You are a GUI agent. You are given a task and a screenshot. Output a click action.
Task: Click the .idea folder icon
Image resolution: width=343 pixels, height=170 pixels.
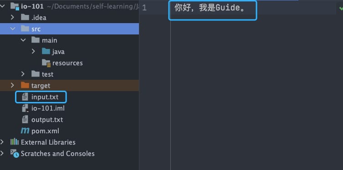click(x=25, y=17)
